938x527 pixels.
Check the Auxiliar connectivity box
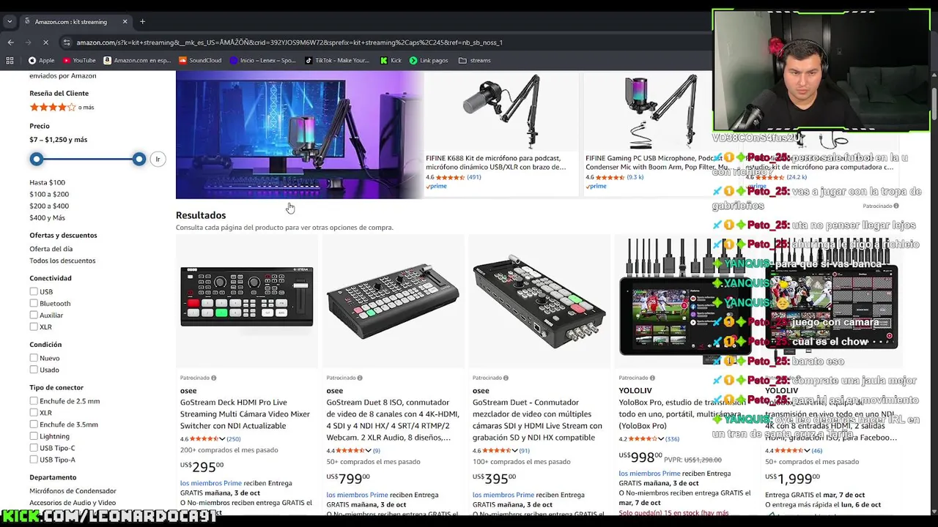34,315
